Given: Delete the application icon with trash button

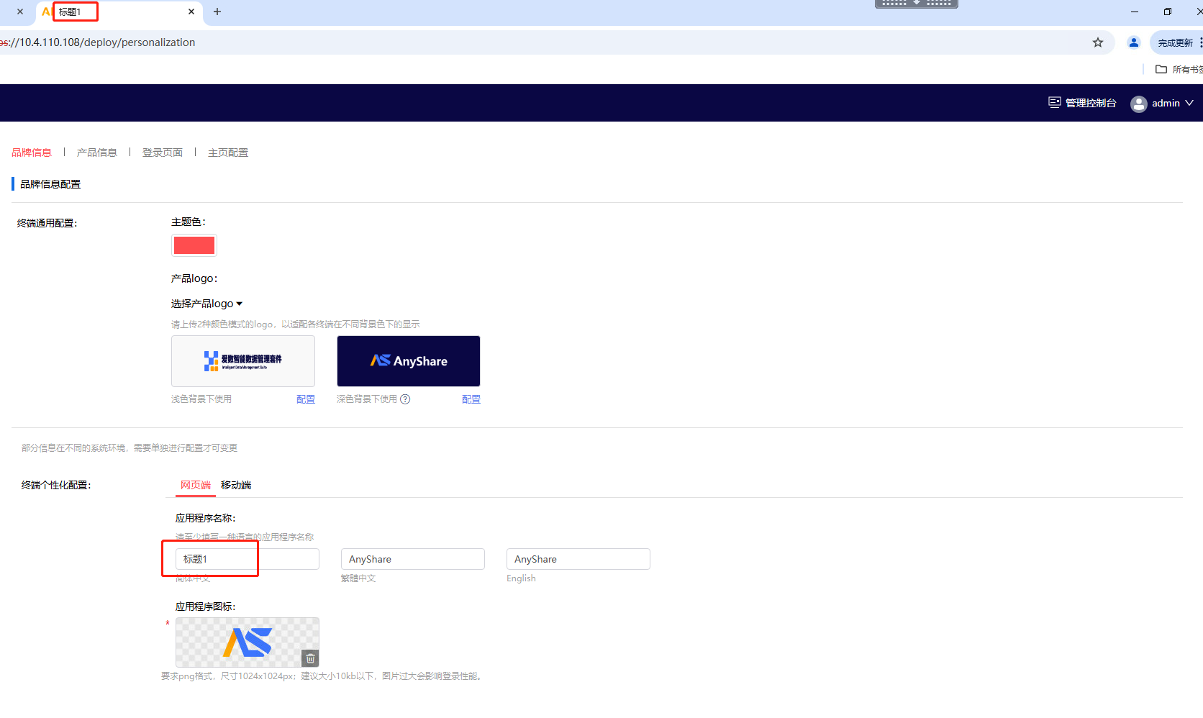Looking at the screenshot, I should click(310, 658).
